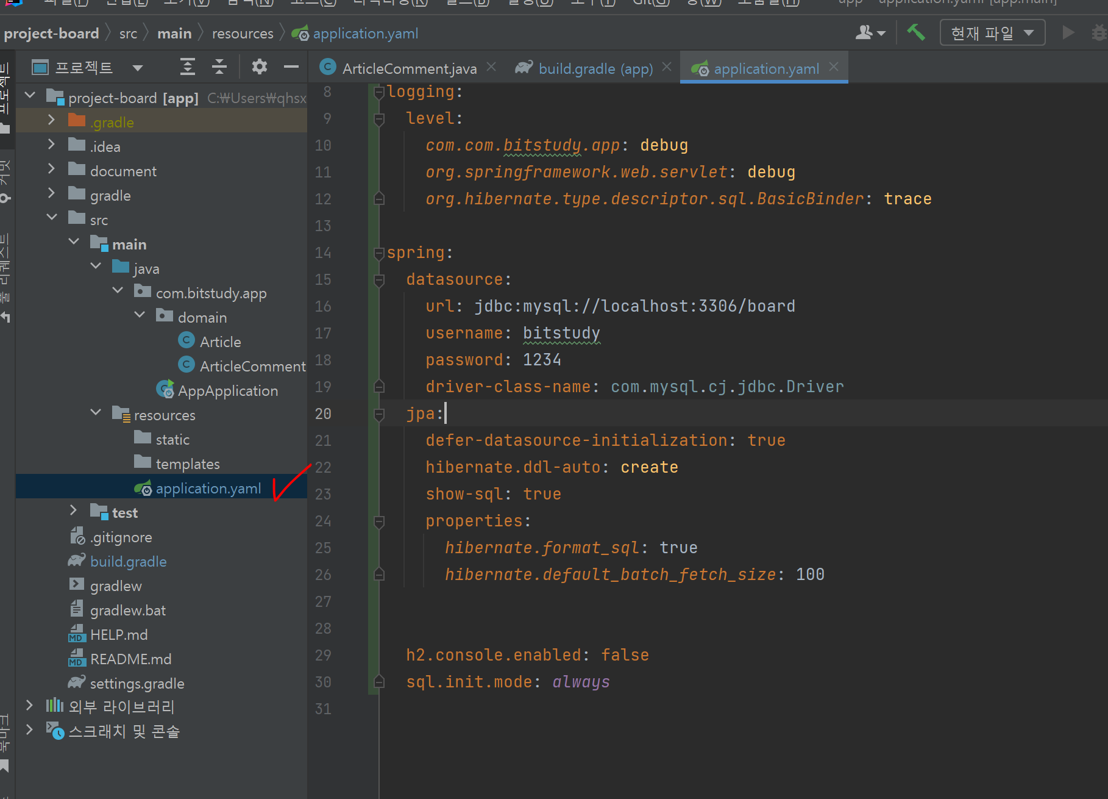Click the fold end marker at line 19

pos(379,386)
